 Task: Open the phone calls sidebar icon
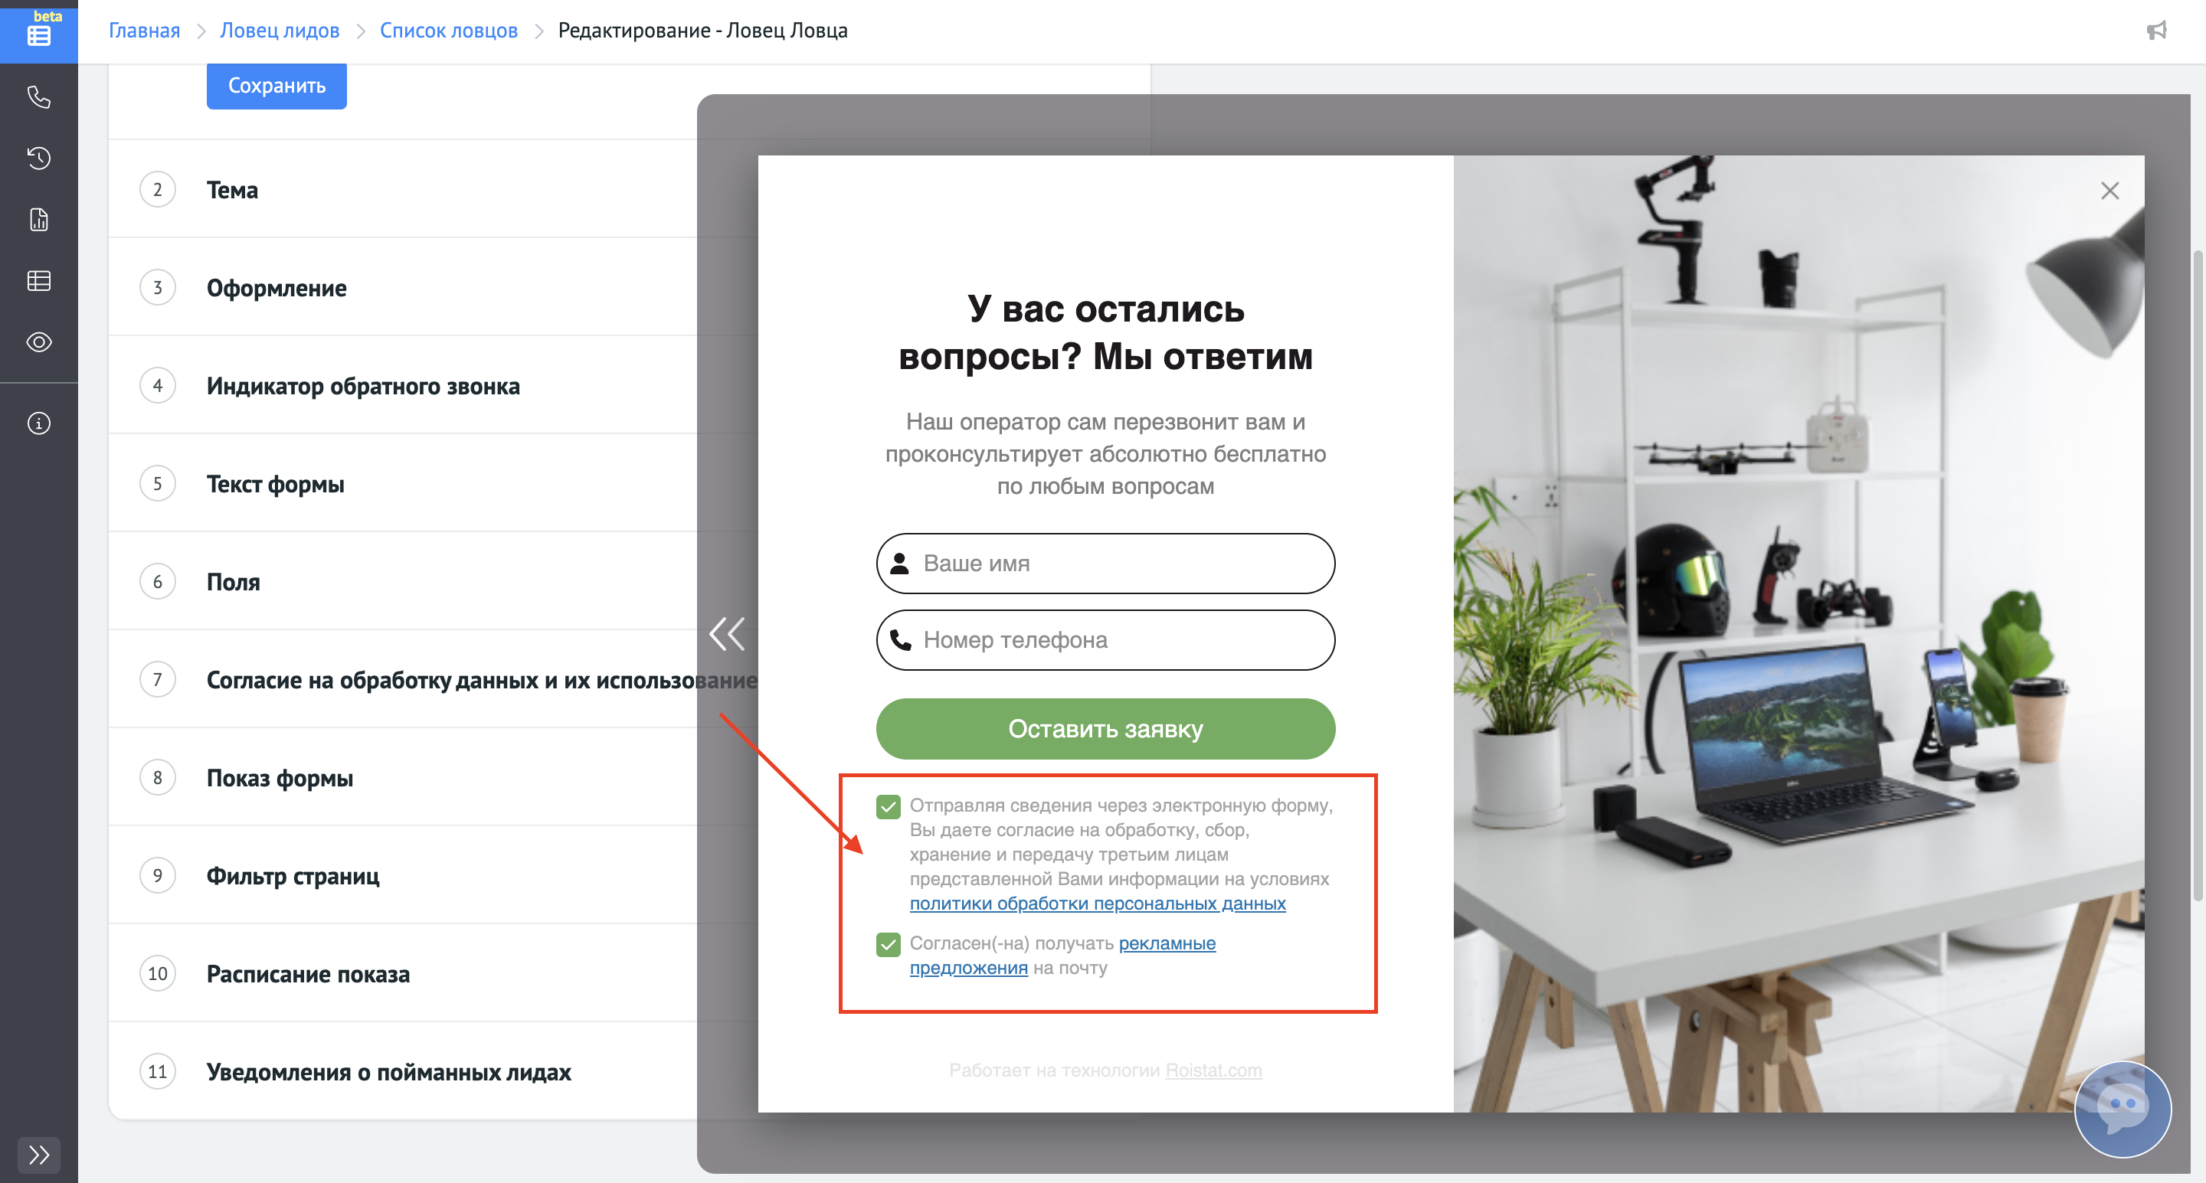click(38, 96)
